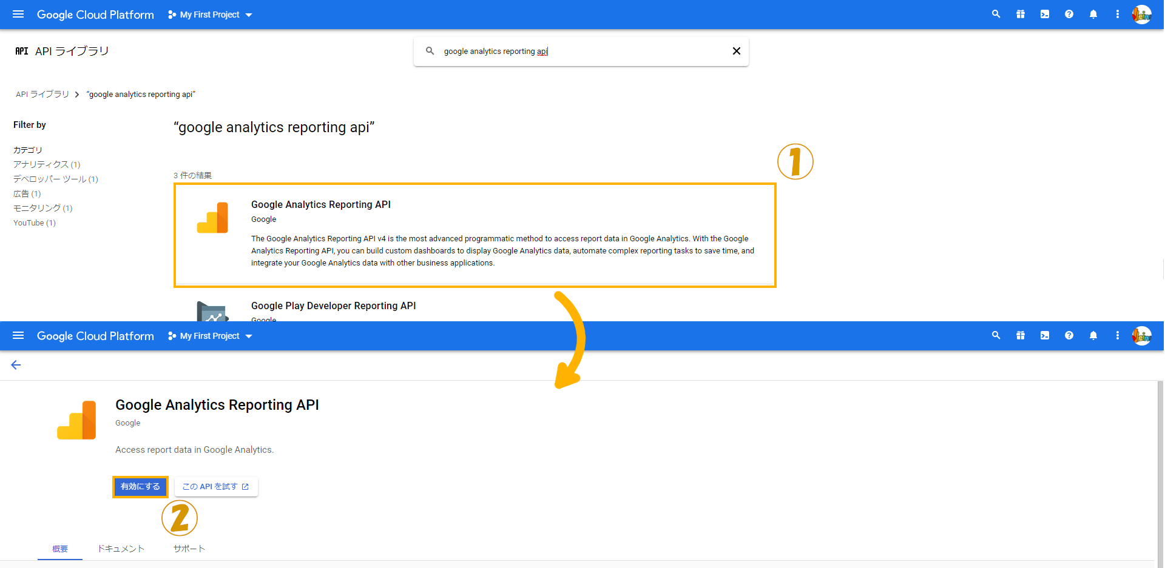Click the search magnifier in the blue bar
The width and height of the screenshot is (1165, 568).
coord(996,14)
